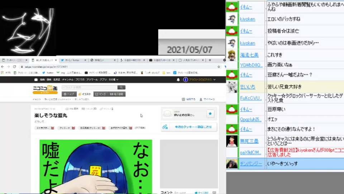The height and width of the screenshot is (194, 344).
Task: Click the green 嘘だよ illustration image
Action: pyautogui.click(x=96, y=166)
